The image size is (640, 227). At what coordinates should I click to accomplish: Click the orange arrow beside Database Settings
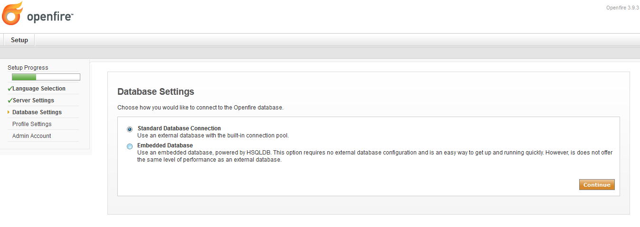pos(9,112)
